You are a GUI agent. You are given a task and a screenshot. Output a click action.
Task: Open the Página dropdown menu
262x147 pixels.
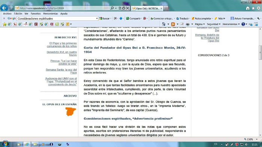click(x=200, y=24)
